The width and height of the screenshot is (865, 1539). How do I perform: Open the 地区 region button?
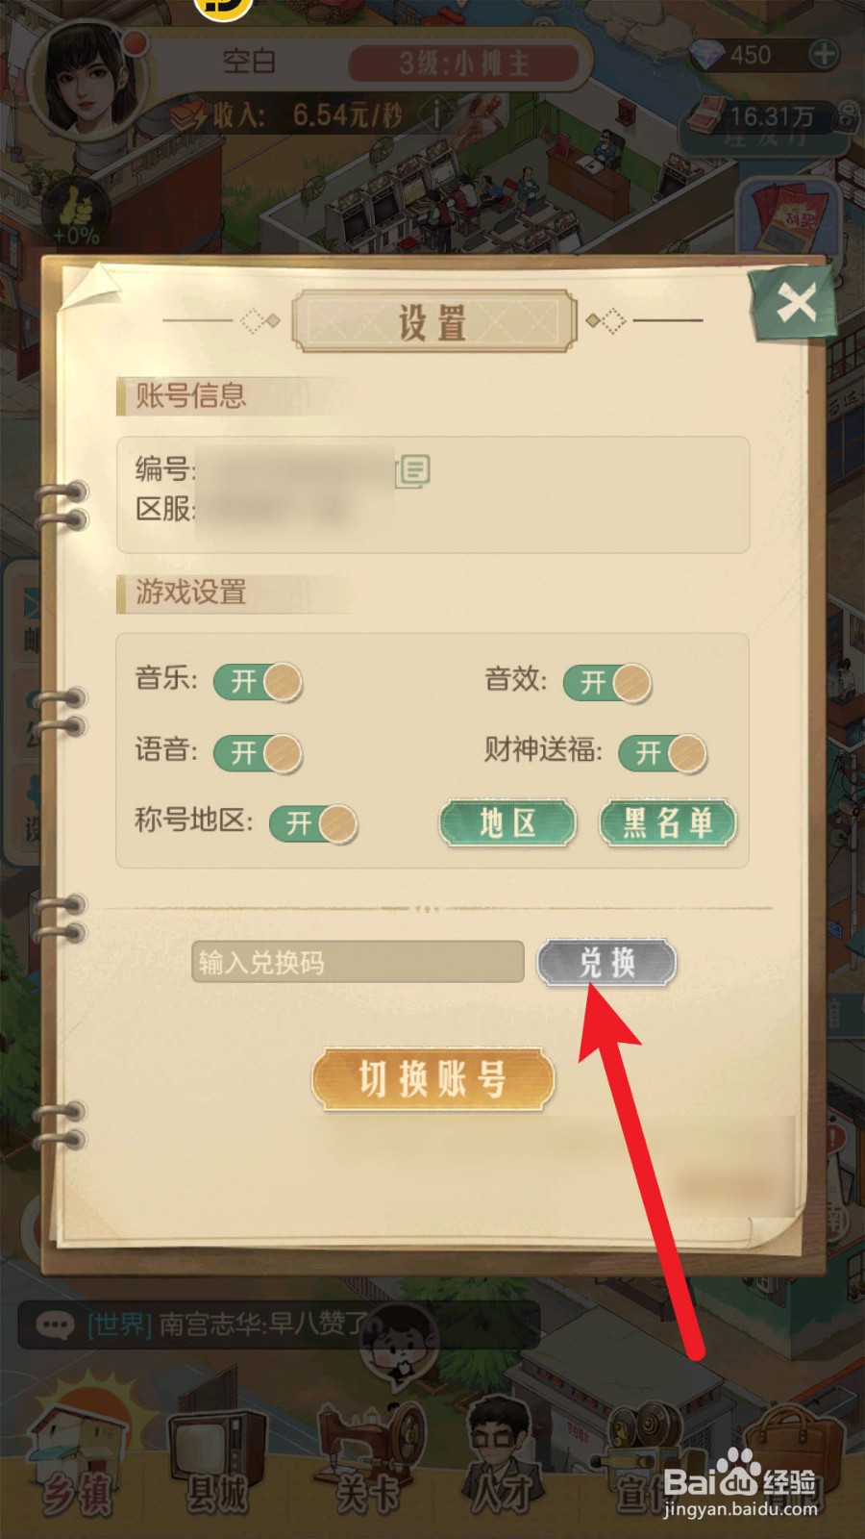[x=508, y=823]
